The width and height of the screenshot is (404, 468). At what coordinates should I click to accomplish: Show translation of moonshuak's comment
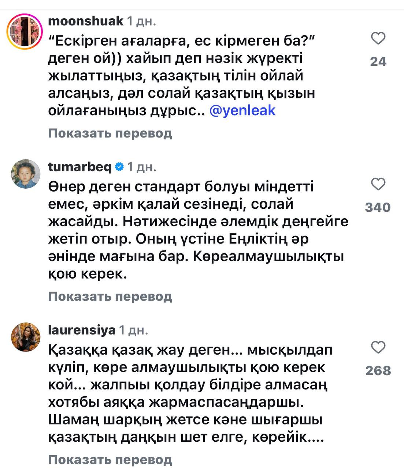(x=110, y=133)
